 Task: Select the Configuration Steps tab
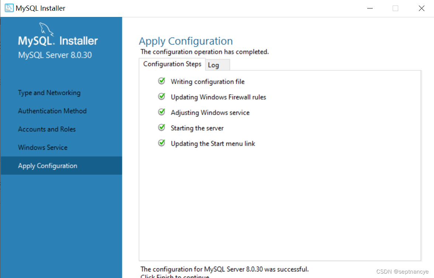point(172,64)
